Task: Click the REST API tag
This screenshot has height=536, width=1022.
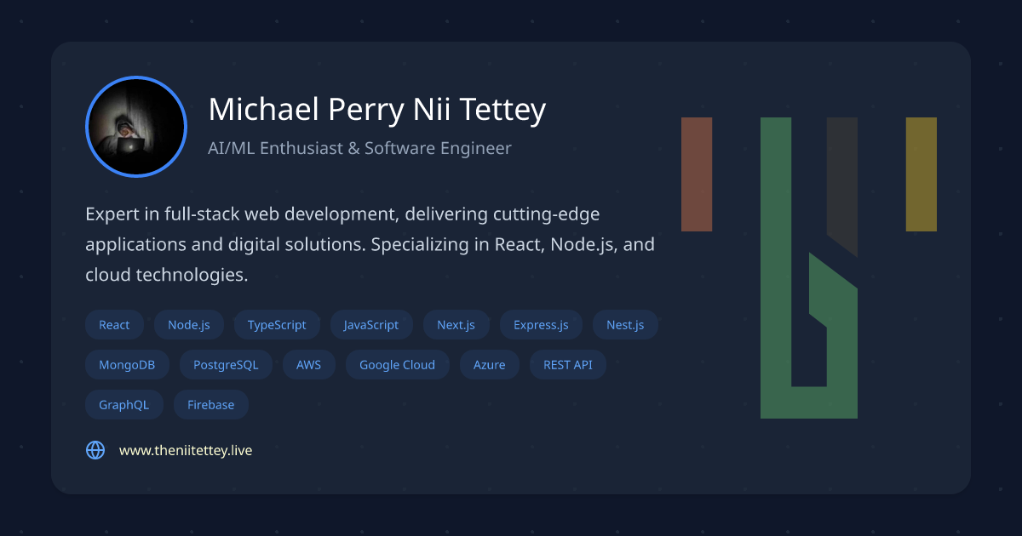Action: (567, 365)
